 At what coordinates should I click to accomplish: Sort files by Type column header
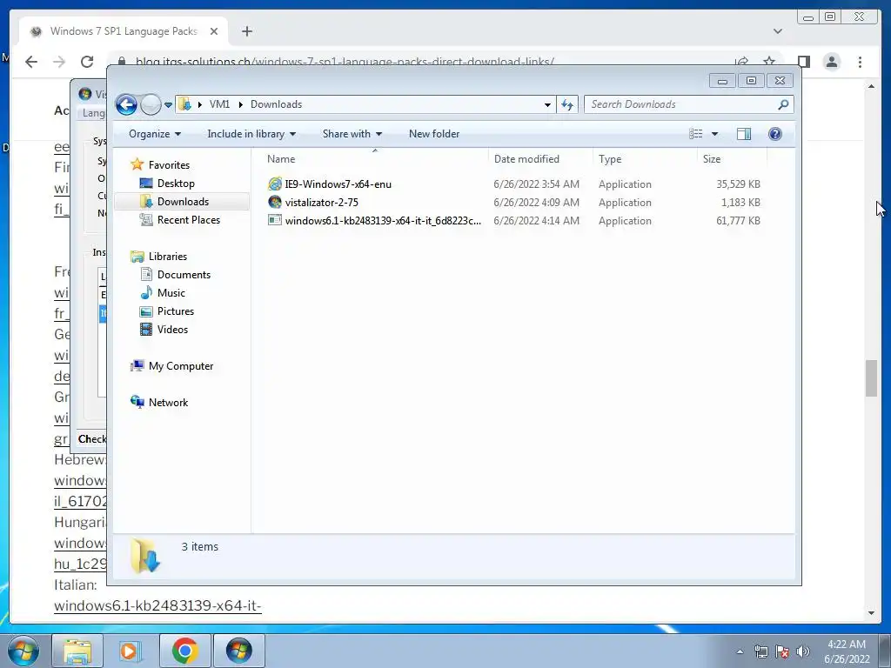(645, 159)
